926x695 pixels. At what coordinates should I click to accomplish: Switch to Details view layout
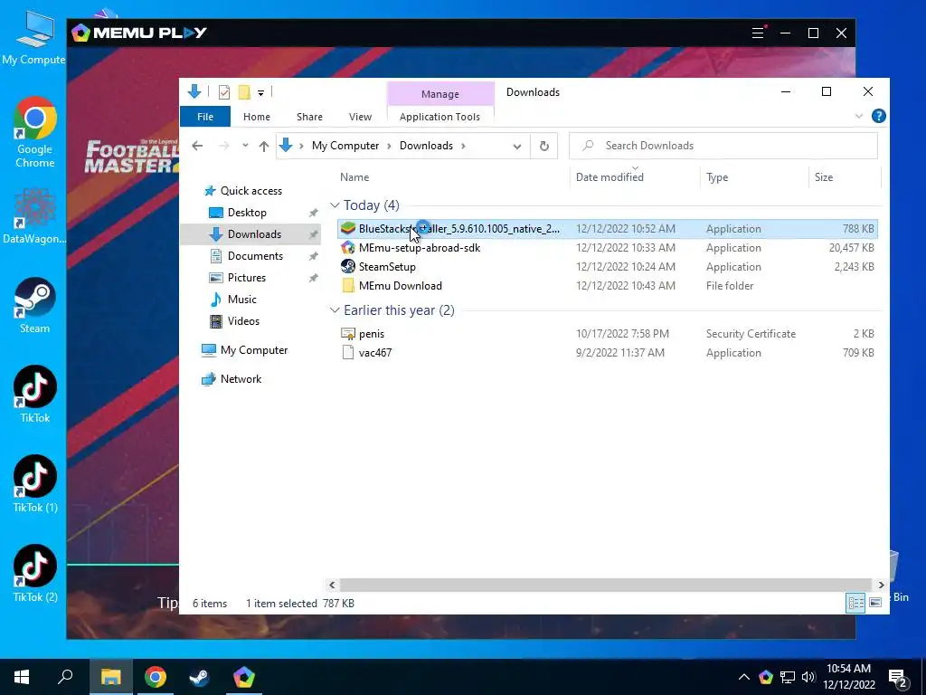pyautogui.click(x=855, y=603)
